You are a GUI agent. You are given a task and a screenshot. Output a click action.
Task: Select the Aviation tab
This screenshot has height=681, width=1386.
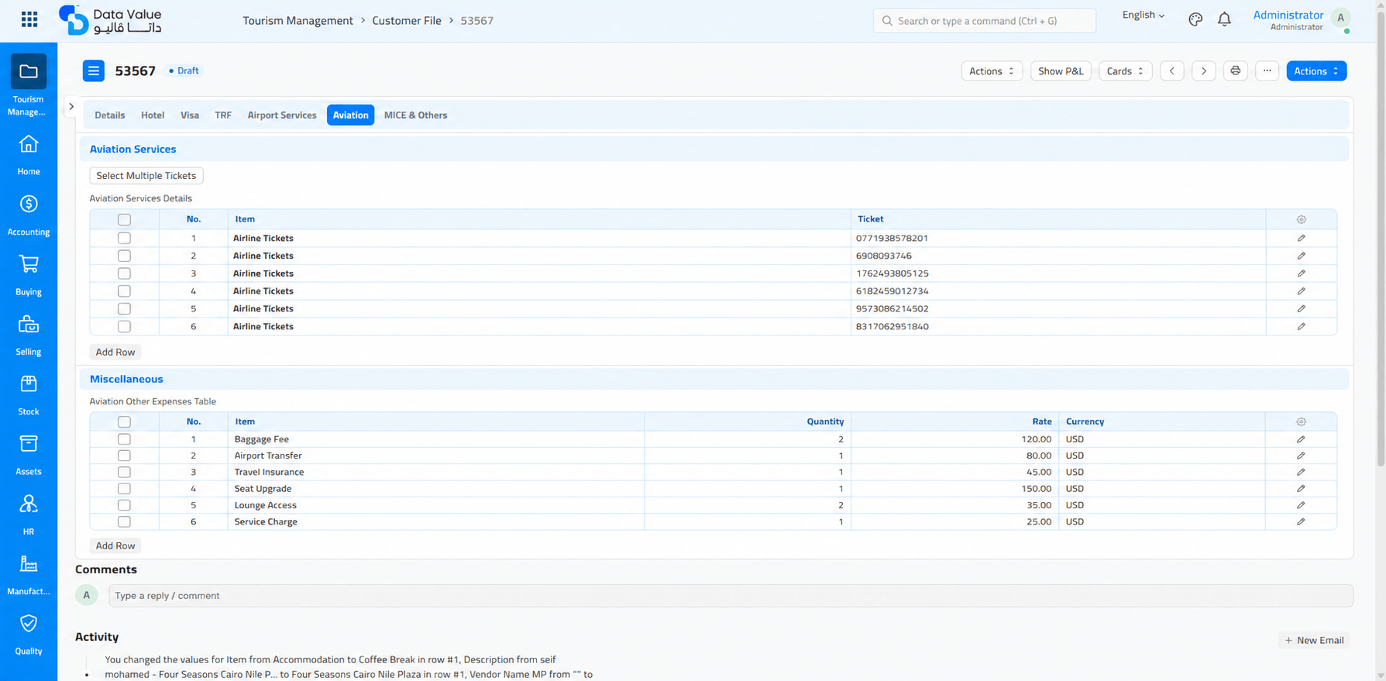(x=350, y=115)
